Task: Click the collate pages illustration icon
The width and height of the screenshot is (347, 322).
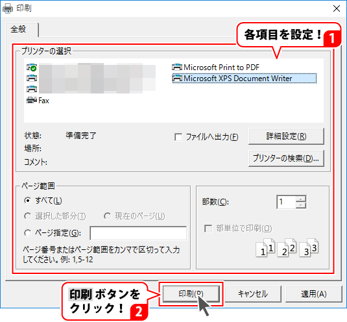Action: coord(287,247)
